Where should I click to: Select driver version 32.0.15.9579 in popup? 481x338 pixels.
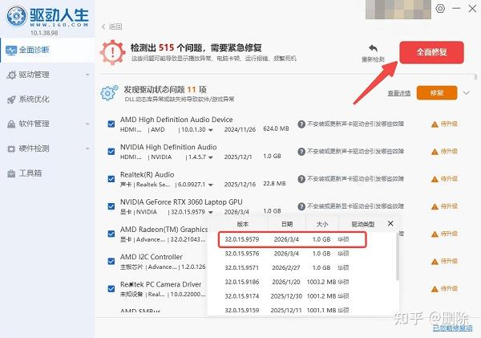tap(292, 240)
